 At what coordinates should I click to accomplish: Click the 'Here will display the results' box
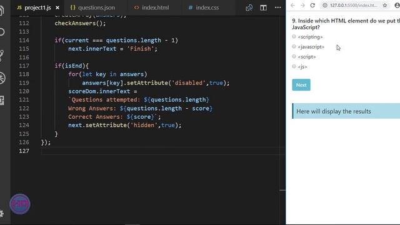346,111
